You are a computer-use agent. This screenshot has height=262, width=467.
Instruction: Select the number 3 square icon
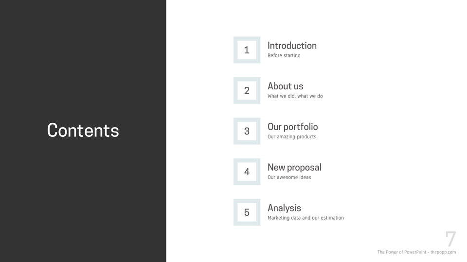247,131
